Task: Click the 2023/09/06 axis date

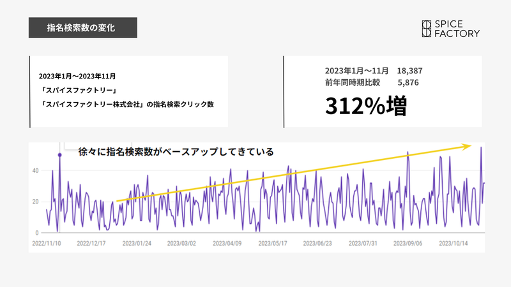Action: click(x=408, y=244)
